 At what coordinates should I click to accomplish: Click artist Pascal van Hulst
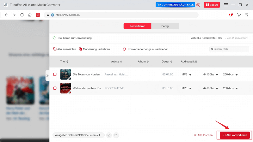click(x=116, y=74)
